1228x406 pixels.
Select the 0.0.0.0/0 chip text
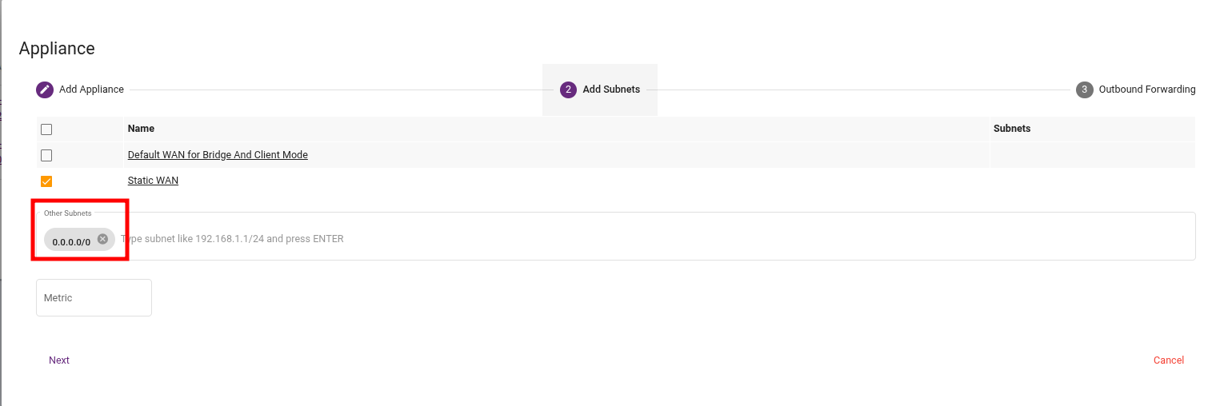(71, 241)
